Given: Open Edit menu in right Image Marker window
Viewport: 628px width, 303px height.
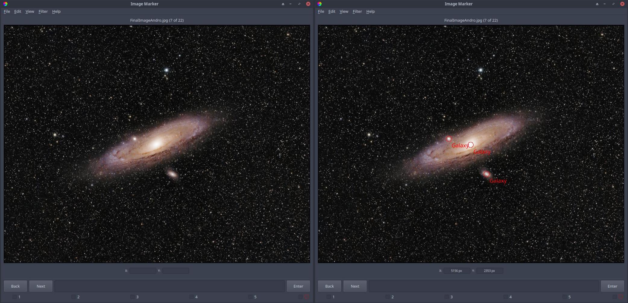Looking at the screenshot, I should [x=332, y=11].
